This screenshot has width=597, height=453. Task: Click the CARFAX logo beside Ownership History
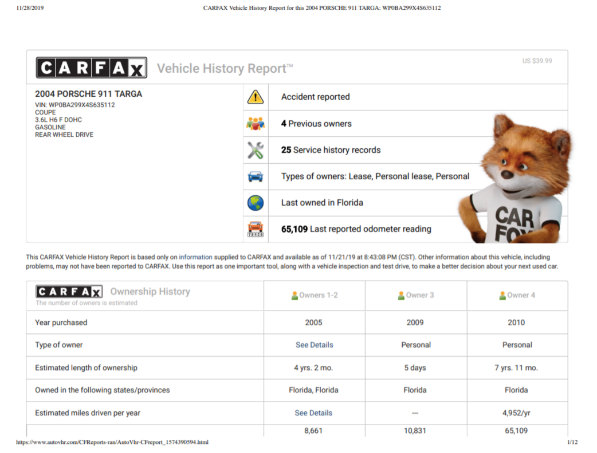(x=69, y=292)
